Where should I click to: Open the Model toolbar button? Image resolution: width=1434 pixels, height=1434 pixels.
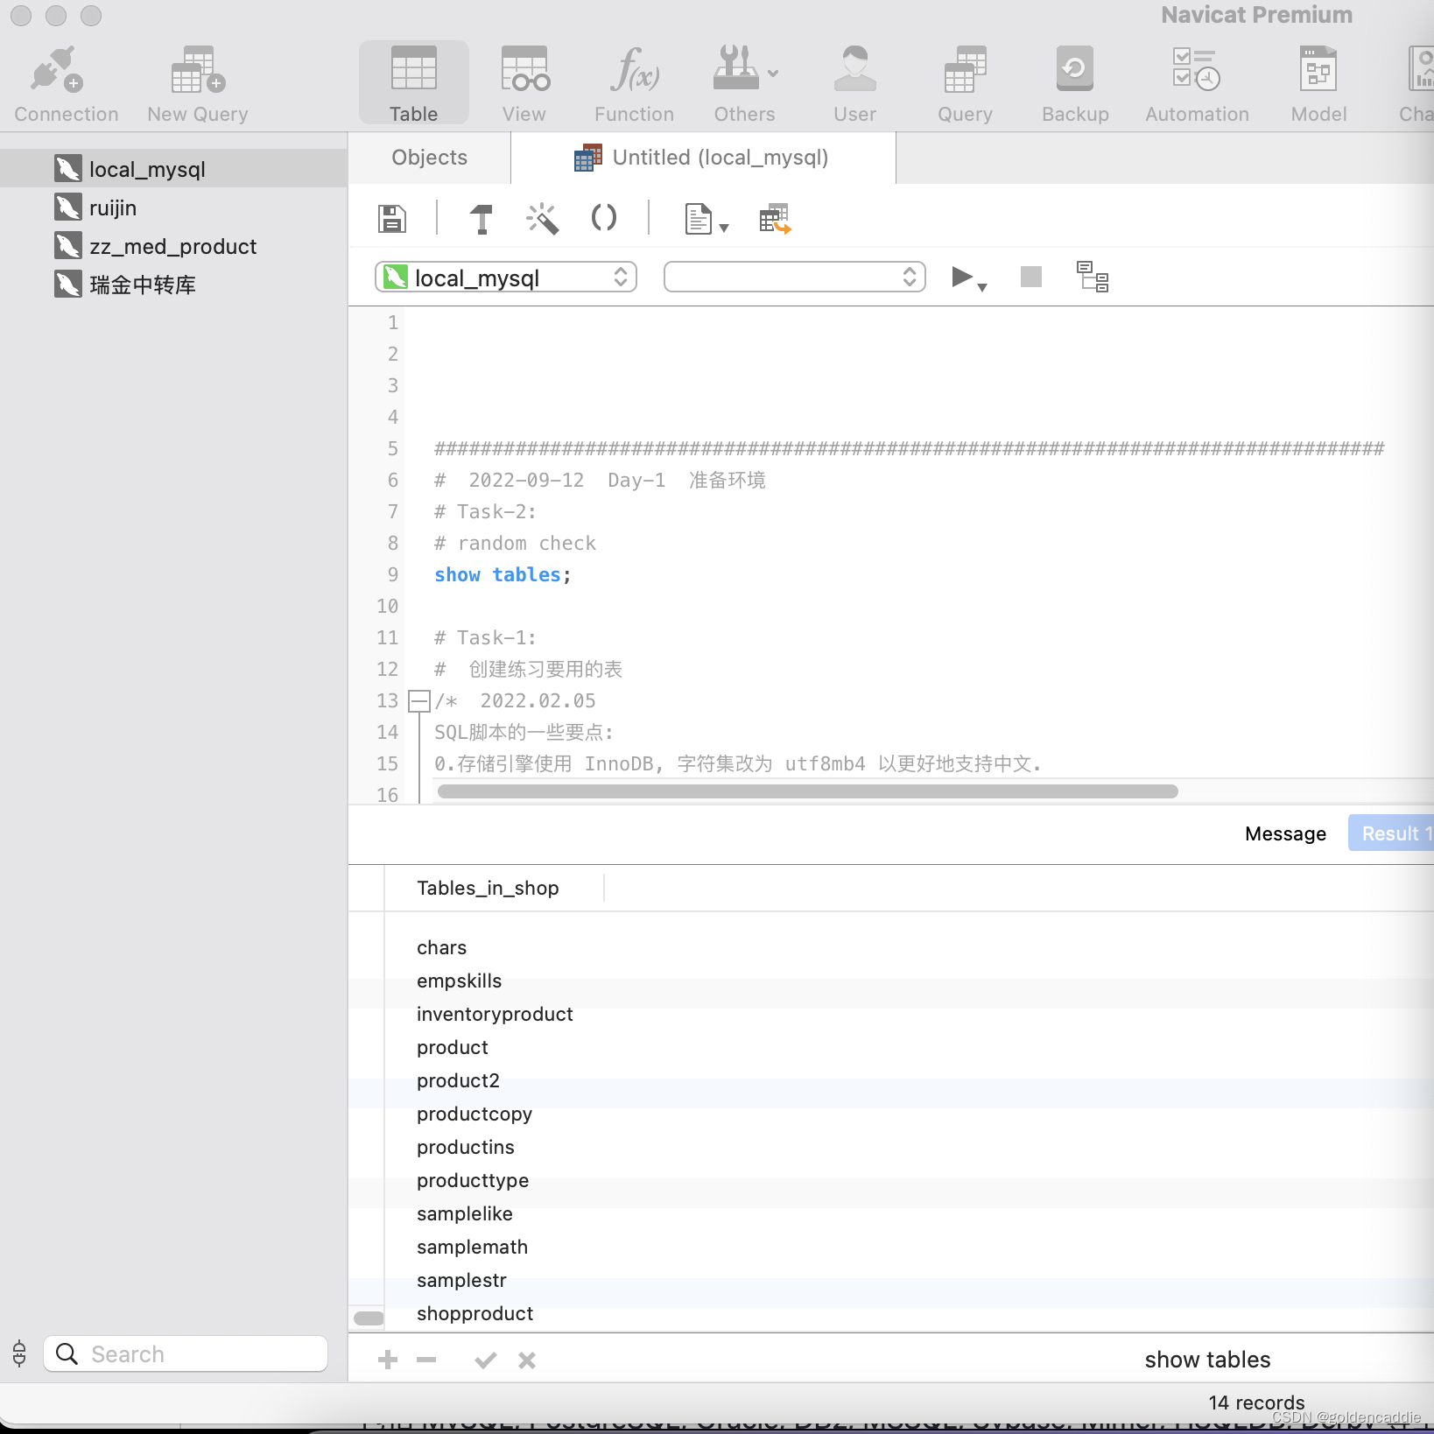click(1318, 84)
